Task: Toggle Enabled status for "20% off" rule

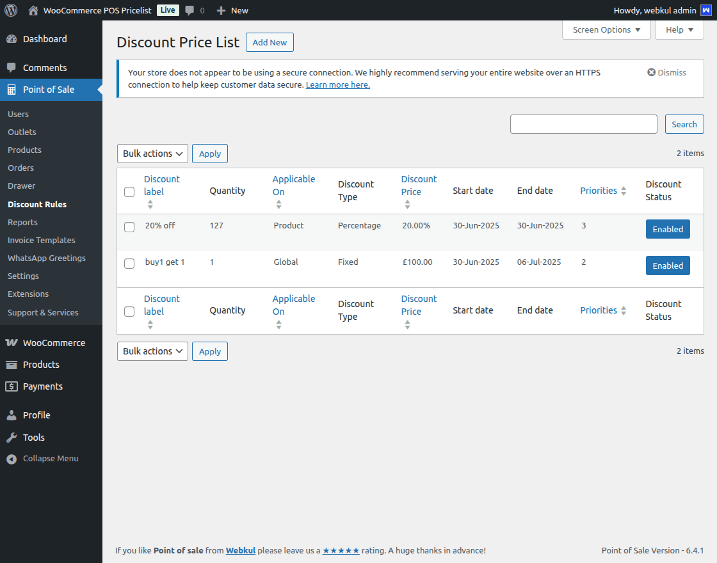Action: coord(668,229)
